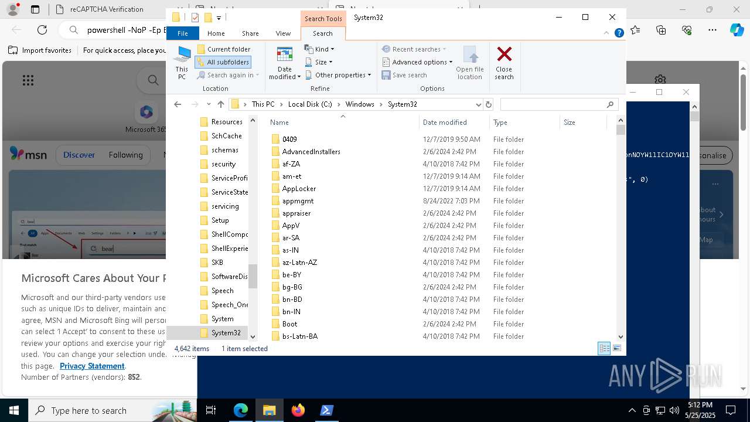Select the appraiser folder
This screenshot has width=750, height=422.
click(296, 213)
